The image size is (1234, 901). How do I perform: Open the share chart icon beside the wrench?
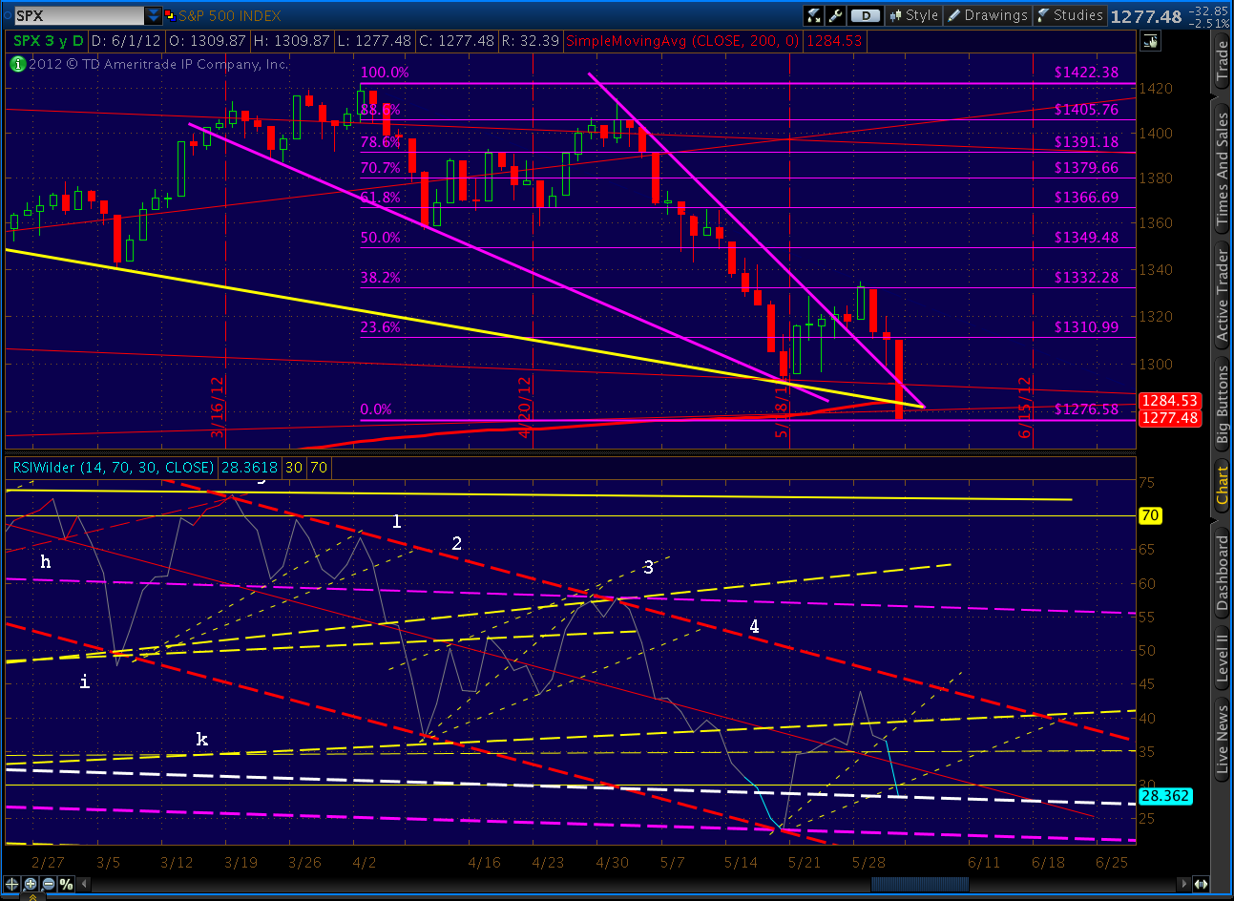pyautogui.click(x=814, y=15)
